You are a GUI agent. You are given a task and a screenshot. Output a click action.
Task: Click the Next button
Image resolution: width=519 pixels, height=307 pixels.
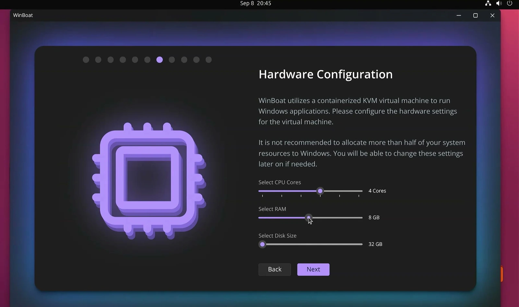click(x=313, y=269)
